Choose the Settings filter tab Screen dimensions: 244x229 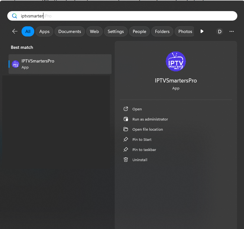(116, 31)
